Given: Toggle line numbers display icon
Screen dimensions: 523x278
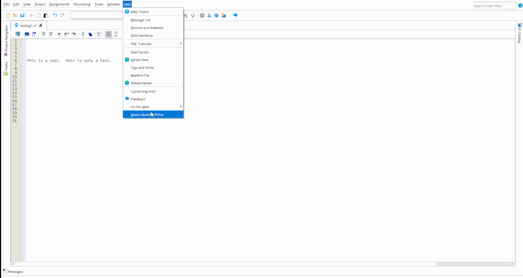Looking at the screenshot, I should click(x=108, y=34).
